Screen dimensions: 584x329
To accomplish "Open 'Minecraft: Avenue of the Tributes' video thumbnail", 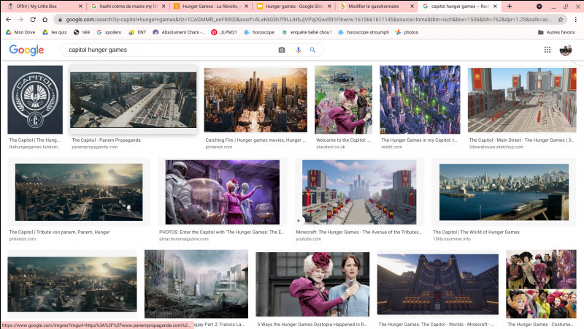I will click(359, 192).
